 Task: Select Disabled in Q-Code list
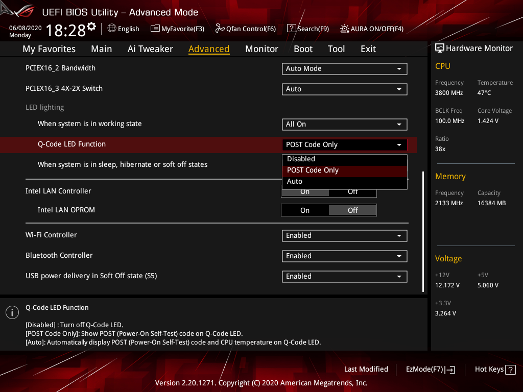pos(345,159)
